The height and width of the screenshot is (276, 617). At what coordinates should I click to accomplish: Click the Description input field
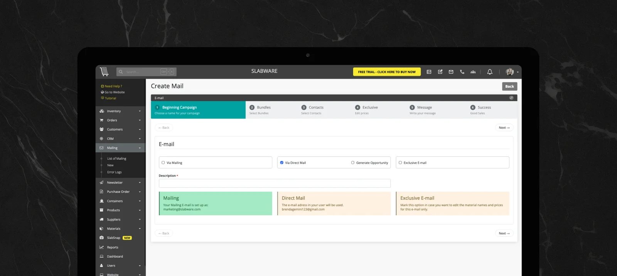(275, 183)
